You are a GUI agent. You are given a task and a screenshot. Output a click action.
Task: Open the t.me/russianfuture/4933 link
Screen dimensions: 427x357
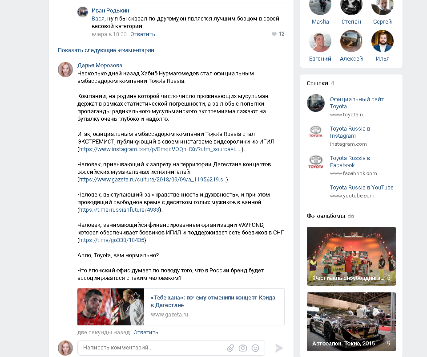tap(119, 210)
